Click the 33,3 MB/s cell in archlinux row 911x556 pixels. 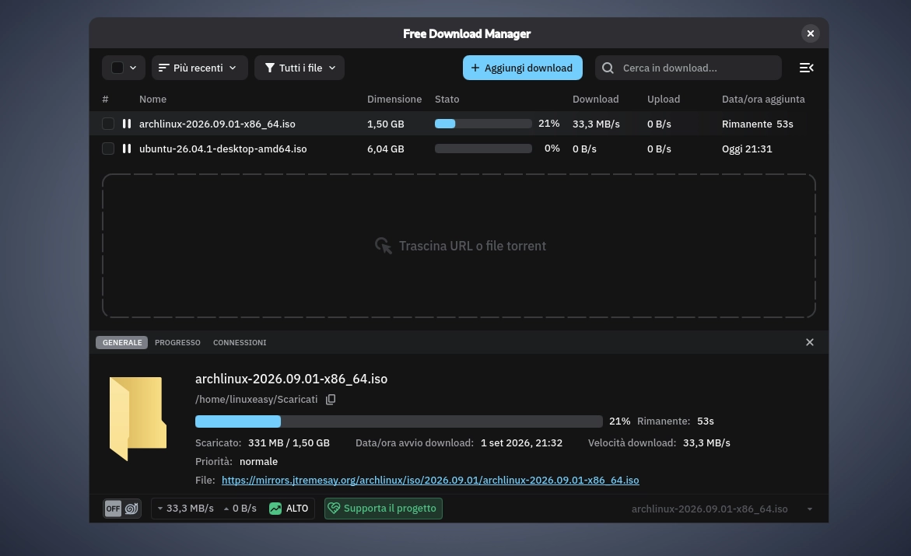596,124
